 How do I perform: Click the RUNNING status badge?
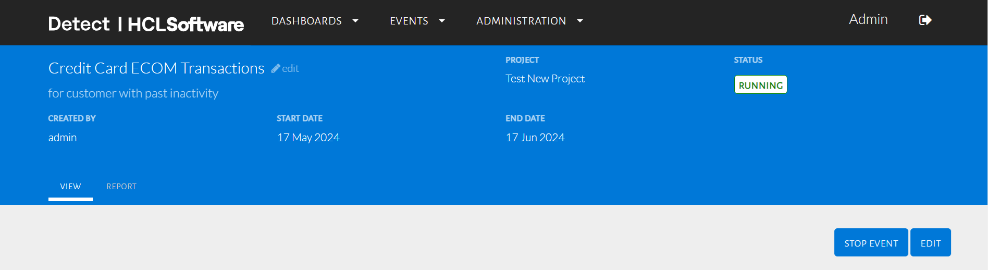tap(760, 85)
